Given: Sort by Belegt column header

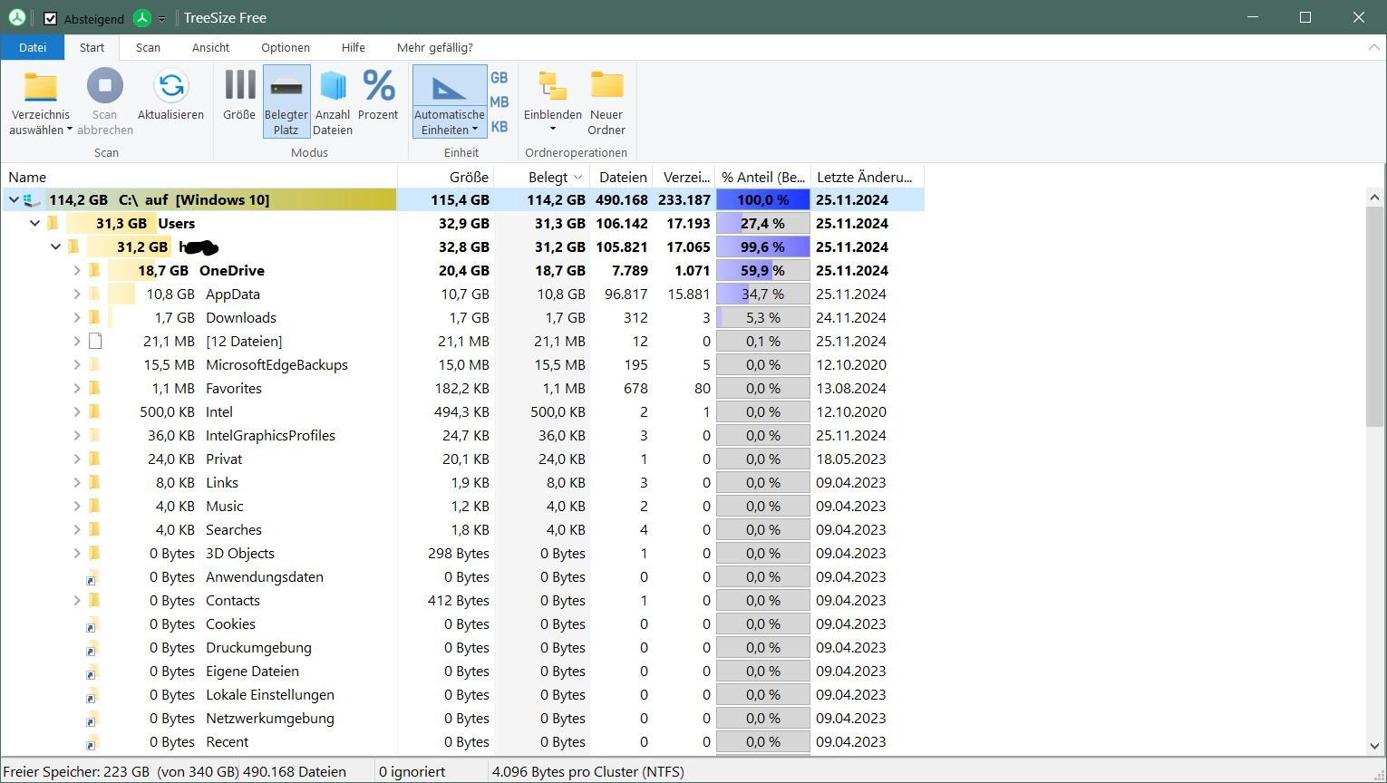Looking at the screenshot, I should (x=541, y=177).
